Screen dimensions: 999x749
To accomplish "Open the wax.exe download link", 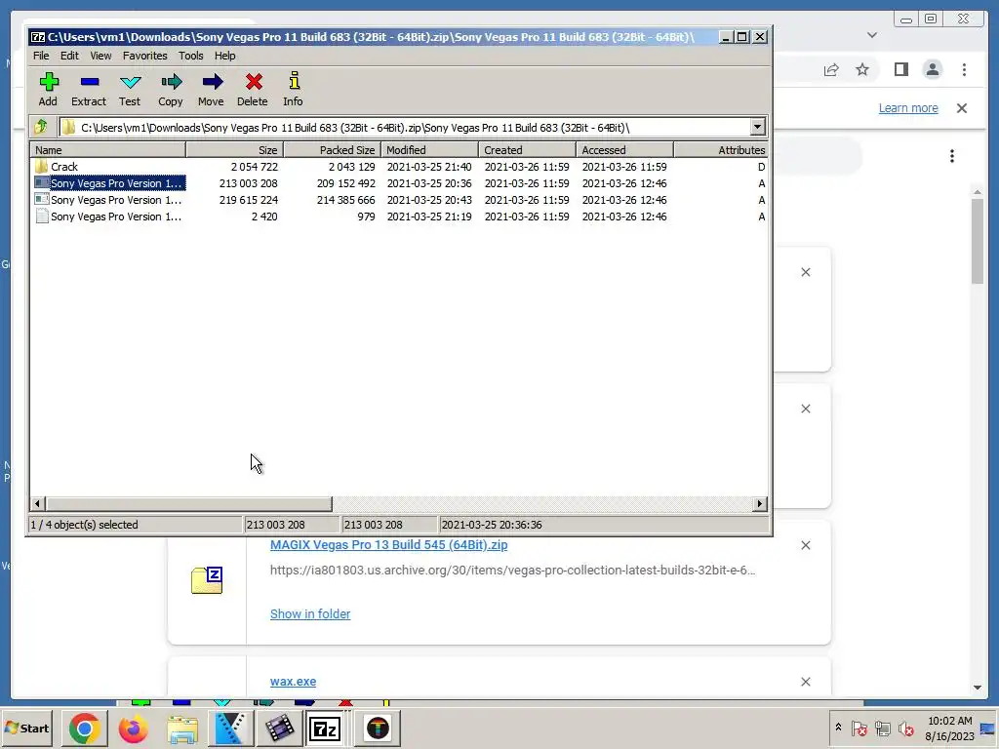I will [293, 682].
